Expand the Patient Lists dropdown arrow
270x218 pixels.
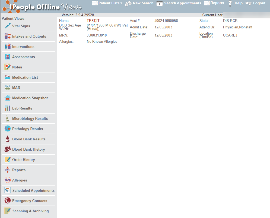click(121, 3)
